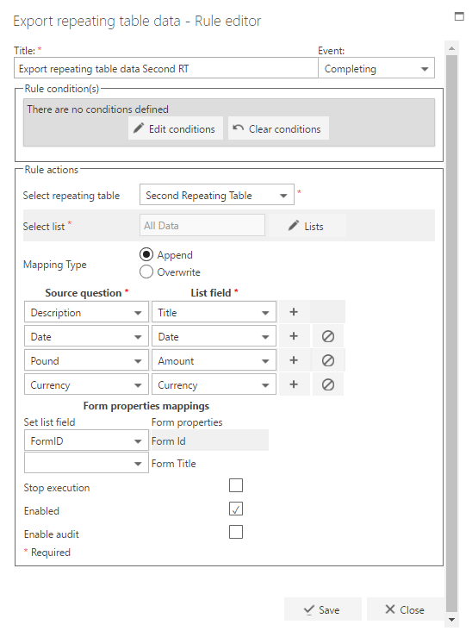Image resolution: width=472 pixels, height=637 pixels.
Task: Open the Event dropdown showing Completing
Action: tap(376, 68)
